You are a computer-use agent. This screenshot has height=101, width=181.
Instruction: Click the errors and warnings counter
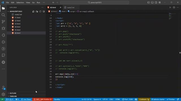point(10,99)
